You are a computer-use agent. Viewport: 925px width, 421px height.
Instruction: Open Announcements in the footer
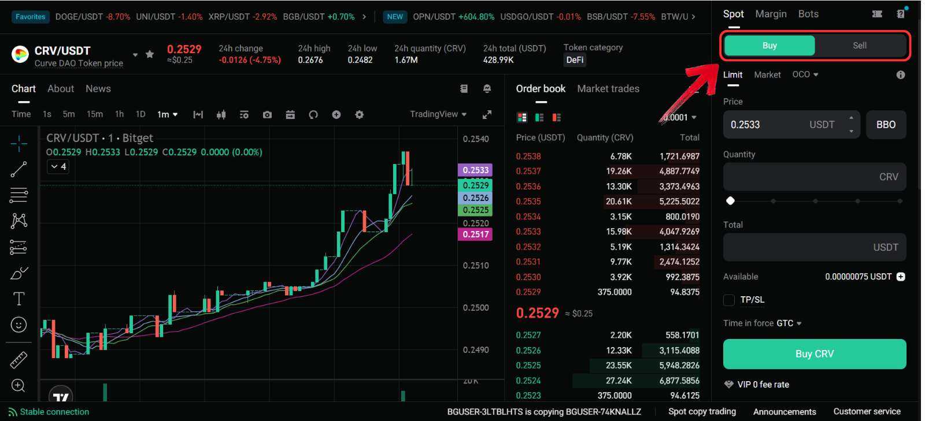point(785,412)
